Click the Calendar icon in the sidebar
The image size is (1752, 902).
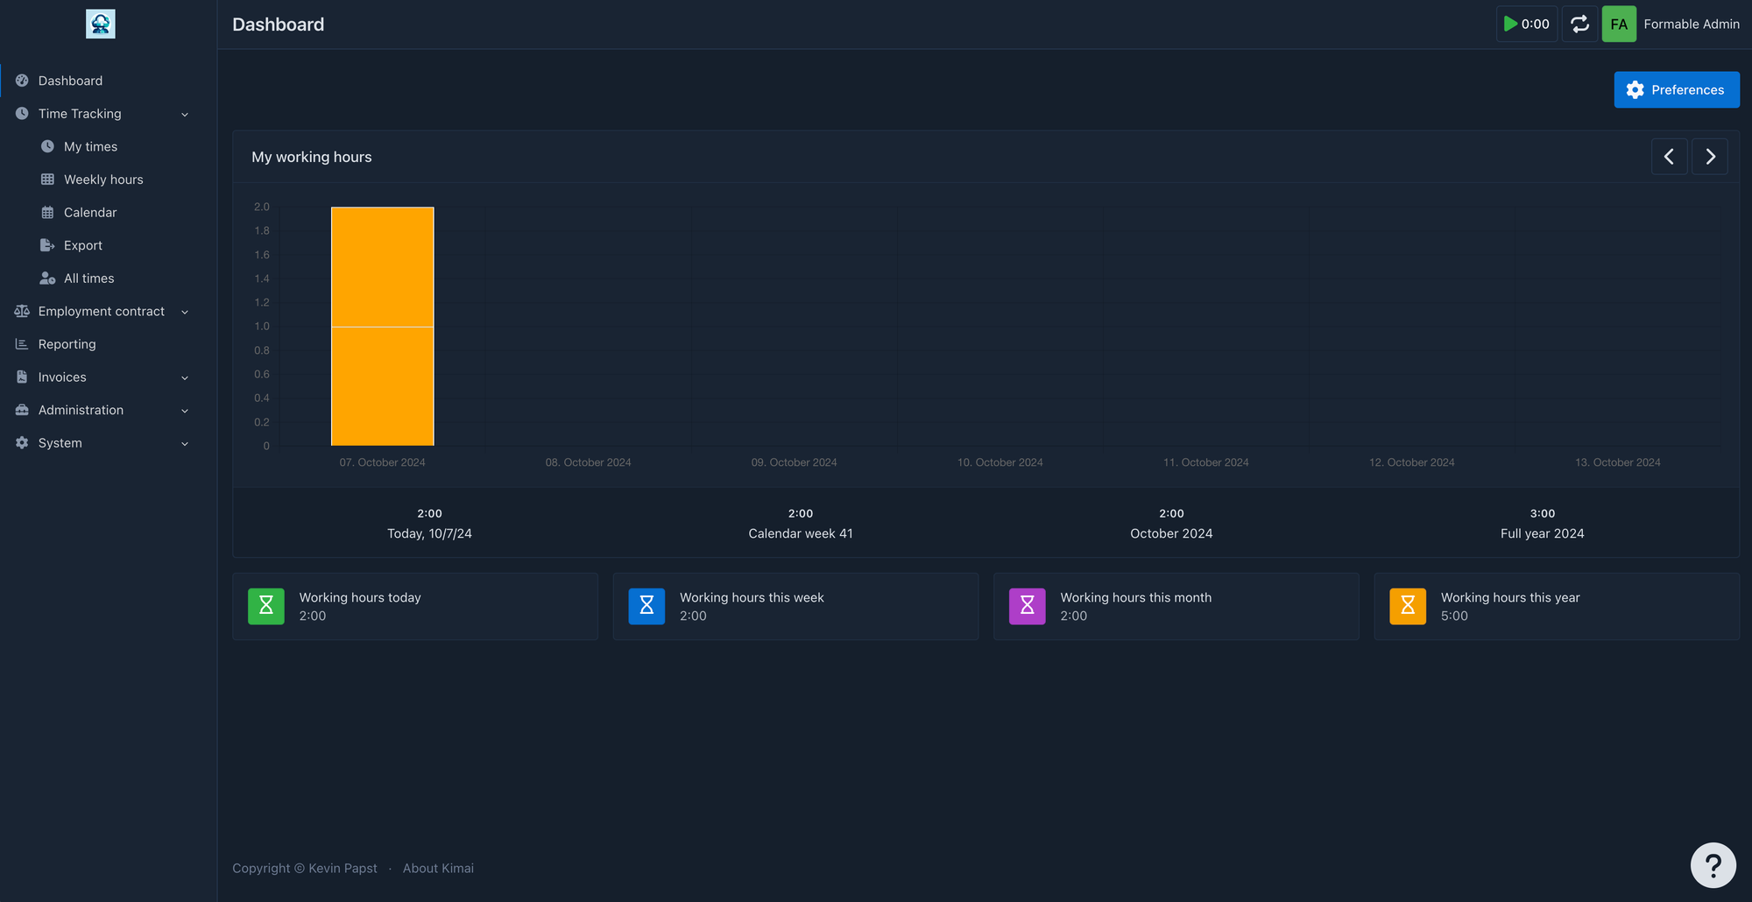coord(47,212)
